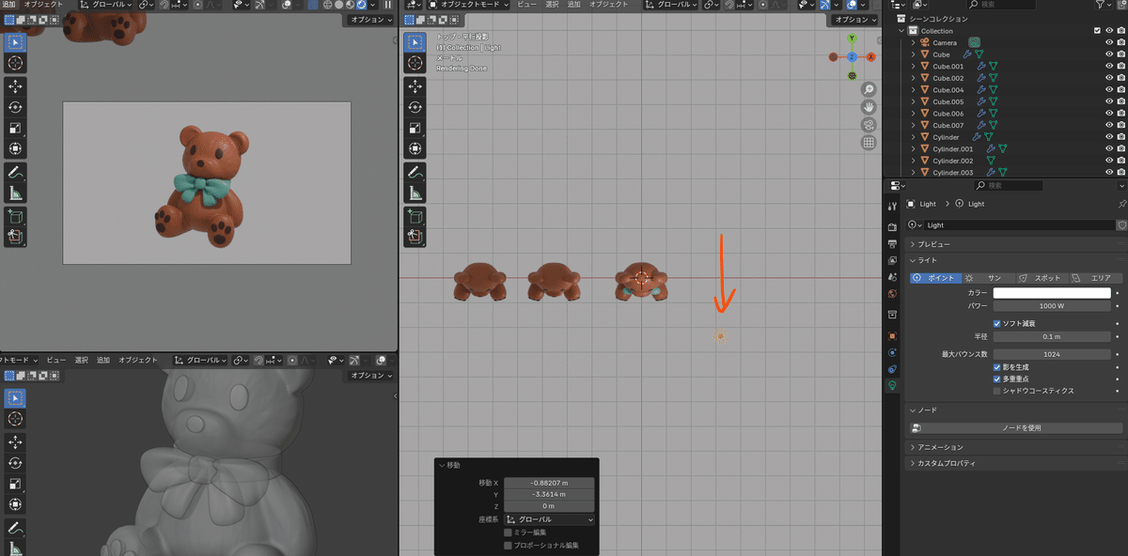This screenshot has height=556, width=1128.
Task: Open the Tool properties tab icon
Action: click(892, 207)
